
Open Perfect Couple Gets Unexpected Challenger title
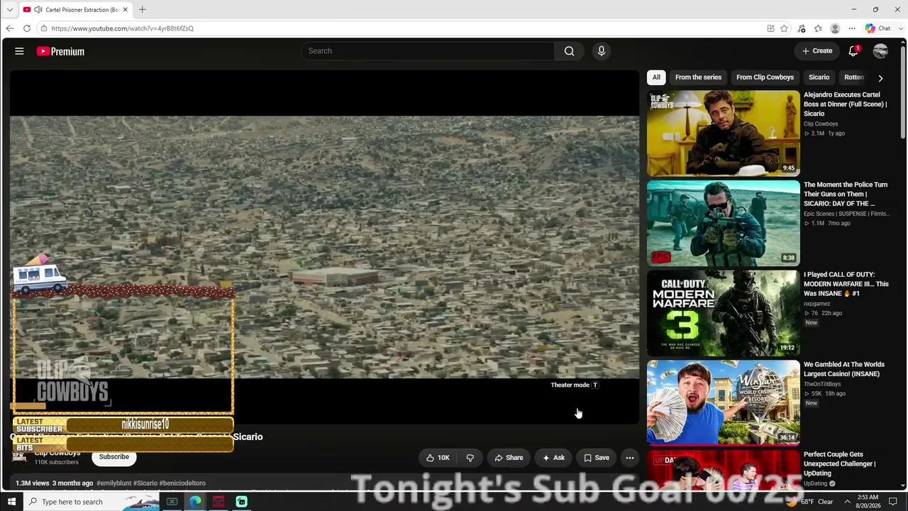839,463
